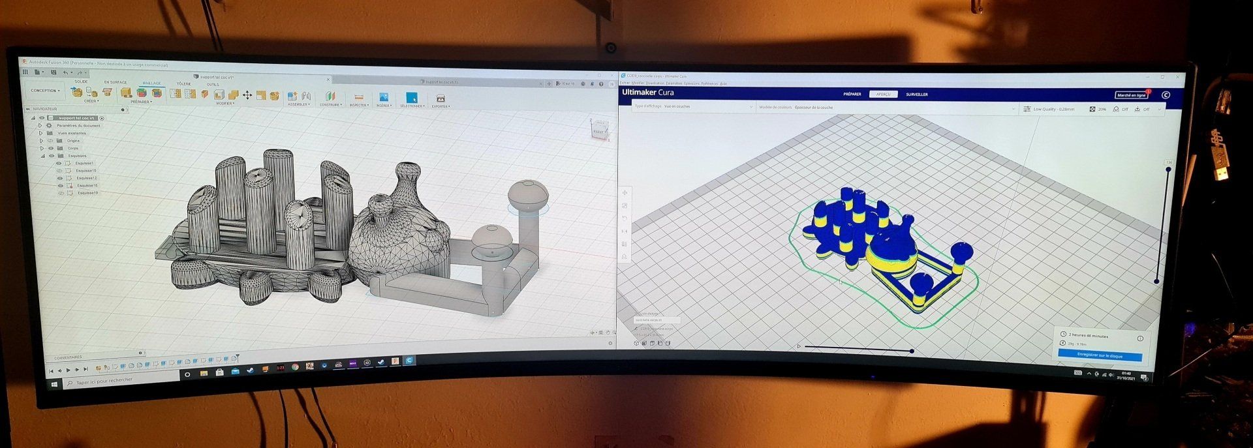Toggle visibility eye of Esquisse12

(60, 178)
